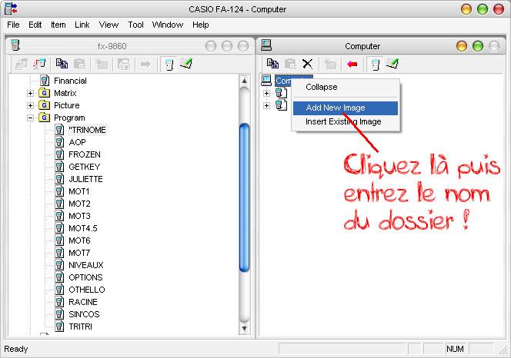Choose Add New Image from the context menu
Viewport: 511px width, 358px height.
(x=336, y=108)
